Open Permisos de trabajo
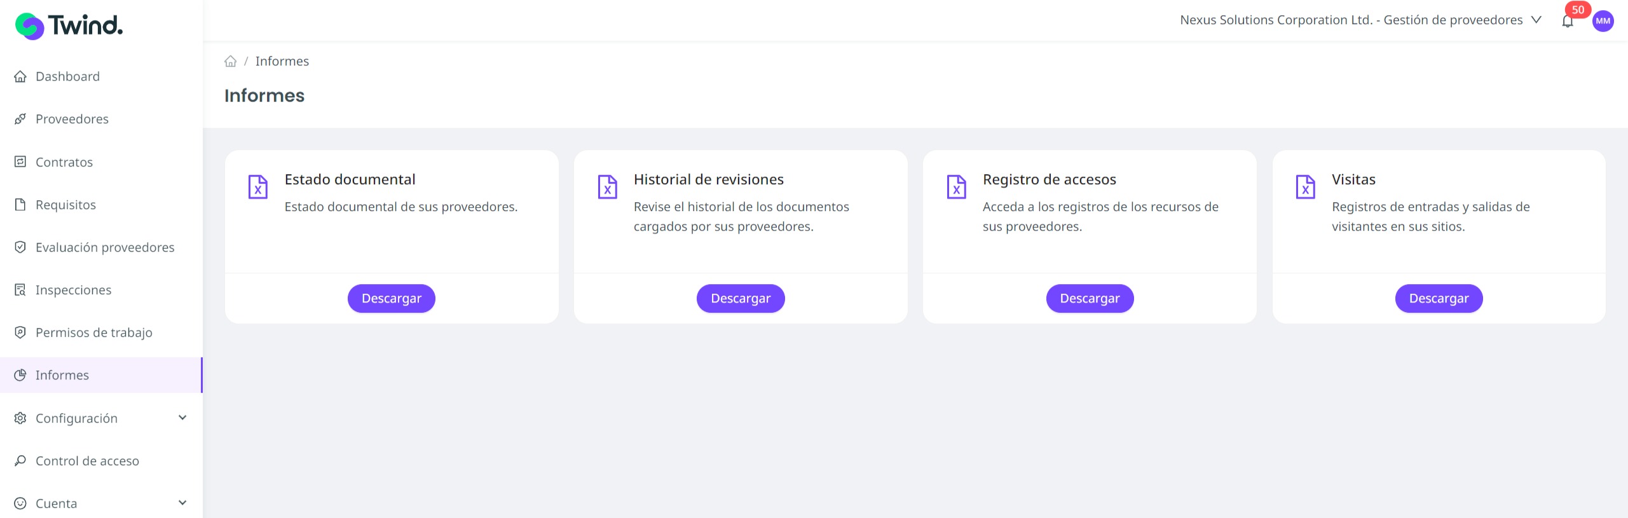This screenshot has width=1628, height=518. 101,332
